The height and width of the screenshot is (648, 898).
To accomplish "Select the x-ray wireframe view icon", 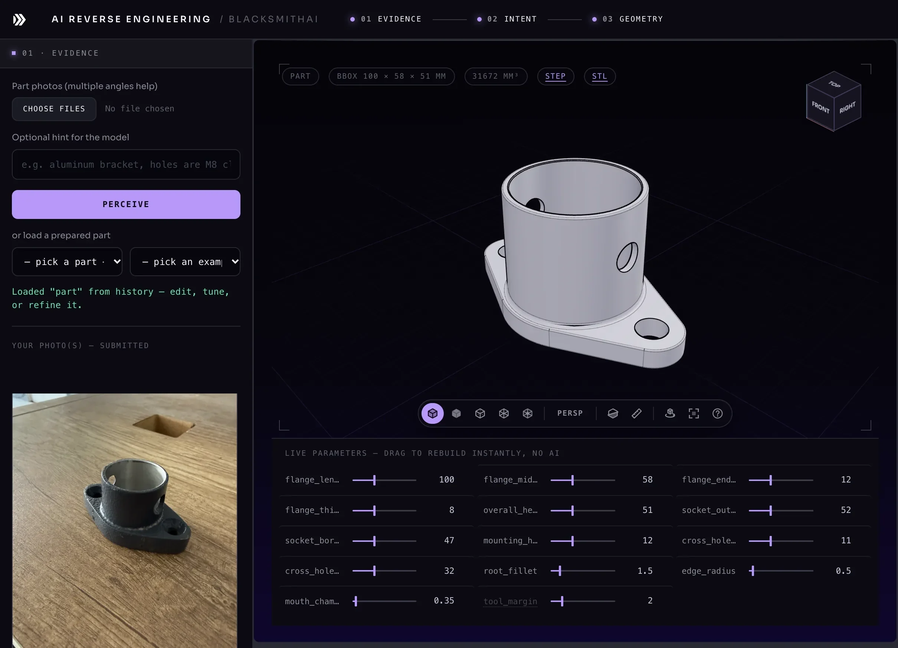I will point(527,413).
